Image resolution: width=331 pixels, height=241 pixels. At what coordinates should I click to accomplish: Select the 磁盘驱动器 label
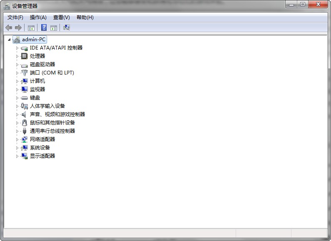click(x=42, y=65)
